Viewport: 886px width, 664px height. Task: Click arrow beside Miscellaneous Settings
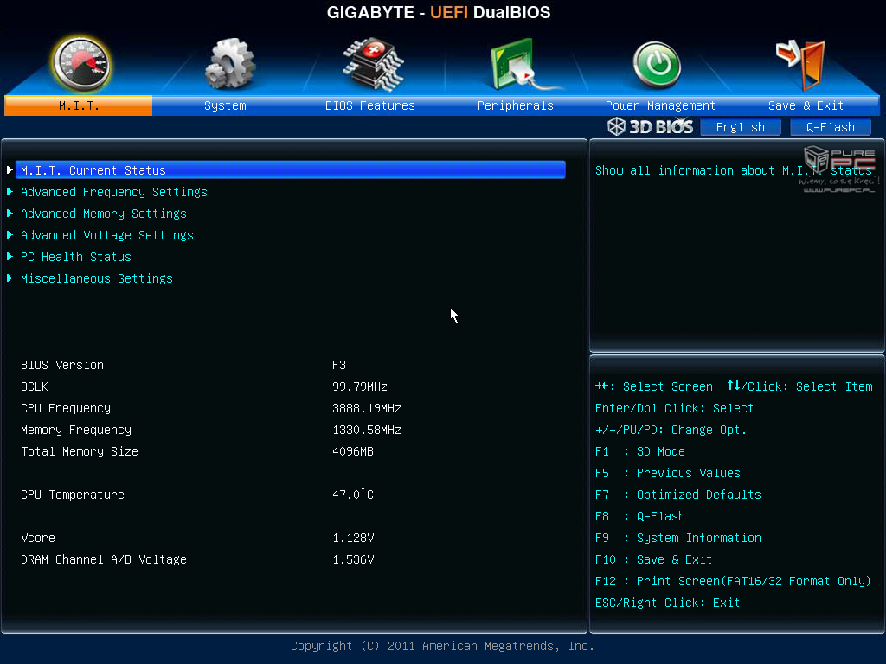[x=10, y=278]
